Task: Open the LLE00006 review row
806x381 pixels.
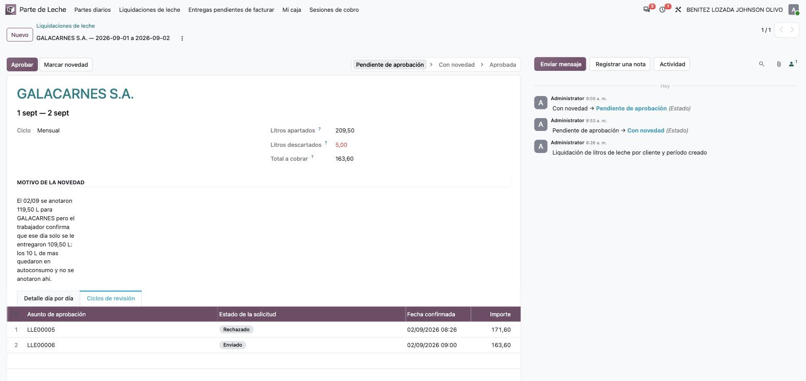Action: [x=264, y=345]
